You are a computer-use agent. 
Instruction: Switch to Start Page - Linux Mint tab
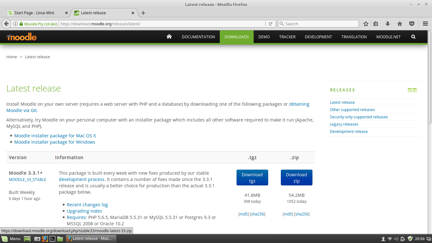click(x=39, y=13)
